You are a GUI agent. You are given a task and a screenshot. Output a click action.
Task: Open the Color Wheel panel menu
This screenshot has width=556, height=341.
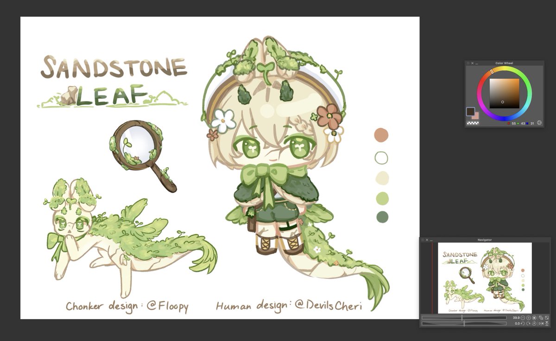pos(468,63)
